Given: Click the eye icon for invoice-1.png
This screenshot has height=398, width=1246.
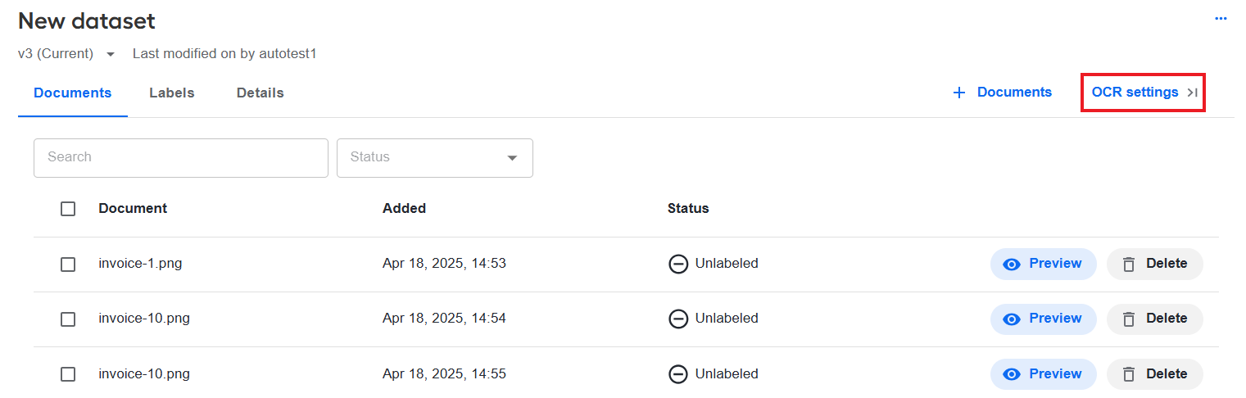Looking at the screenshot, I should (1012, 265).
